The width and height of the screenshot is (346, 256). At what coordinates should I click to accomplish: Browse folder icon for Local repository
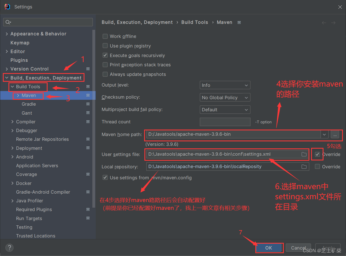[x=304, y=167]
